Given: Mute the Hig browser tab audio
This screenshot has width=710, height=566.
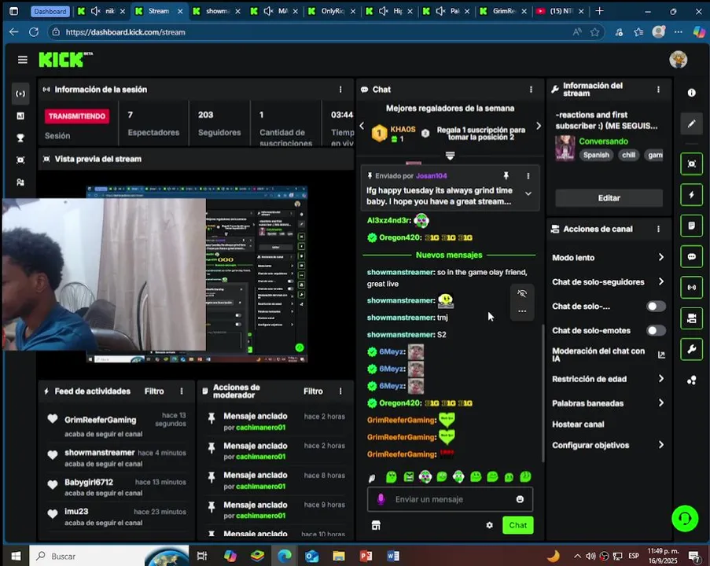Looking at the screenshot, I should (384, 11).
